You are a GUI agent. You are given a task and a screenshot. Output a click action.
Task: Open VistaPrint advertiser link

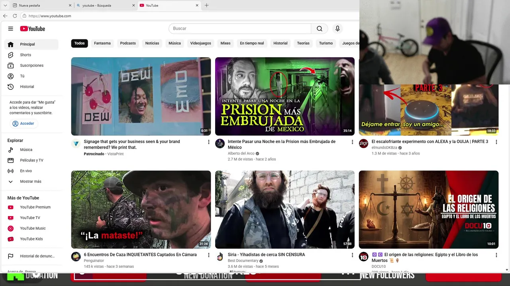pos(116,154)
